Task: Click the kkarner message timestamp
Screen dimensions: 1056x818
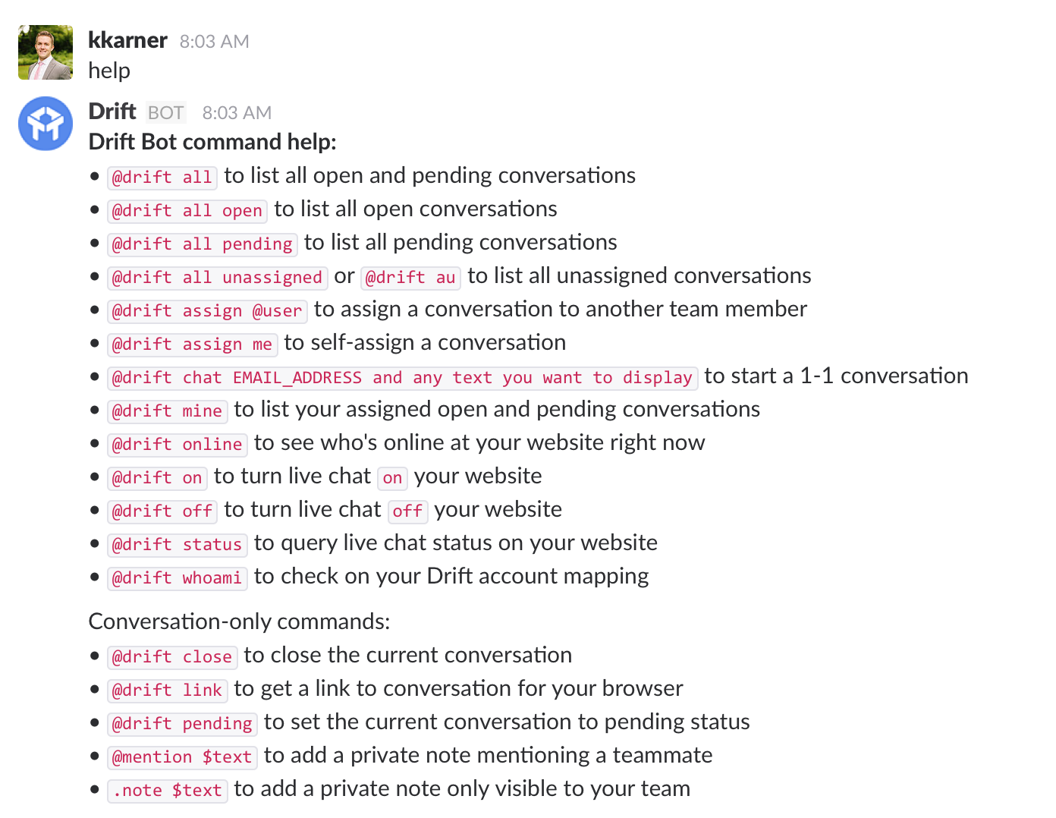Action: (x=215, y=41)
